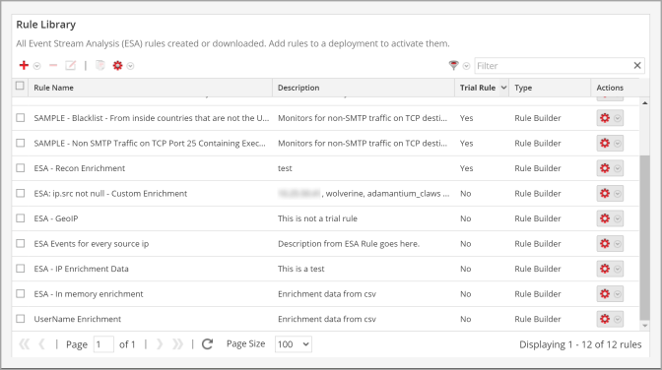The width and height of the screenshot is (662, 370).
Task: Sort by the Trial Rule column header
Action: tap(478, 88)
